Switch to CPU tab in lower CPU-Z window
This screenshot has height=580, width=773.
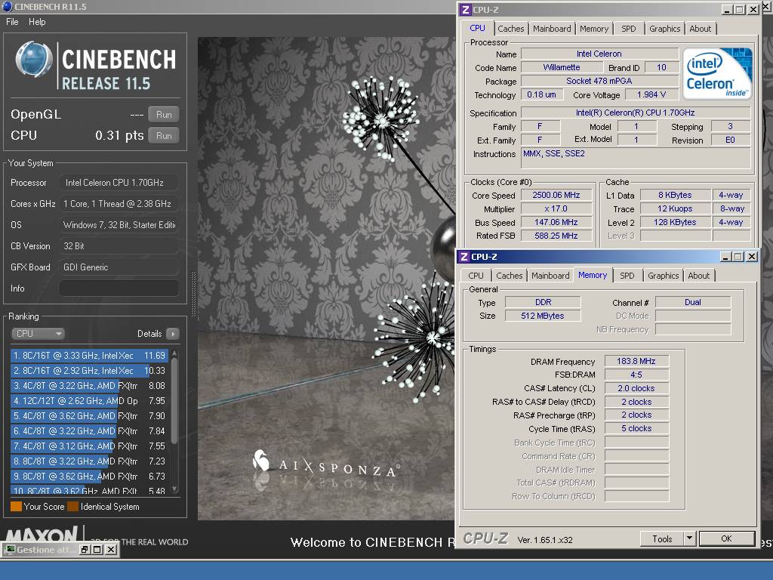click(476, 276)
